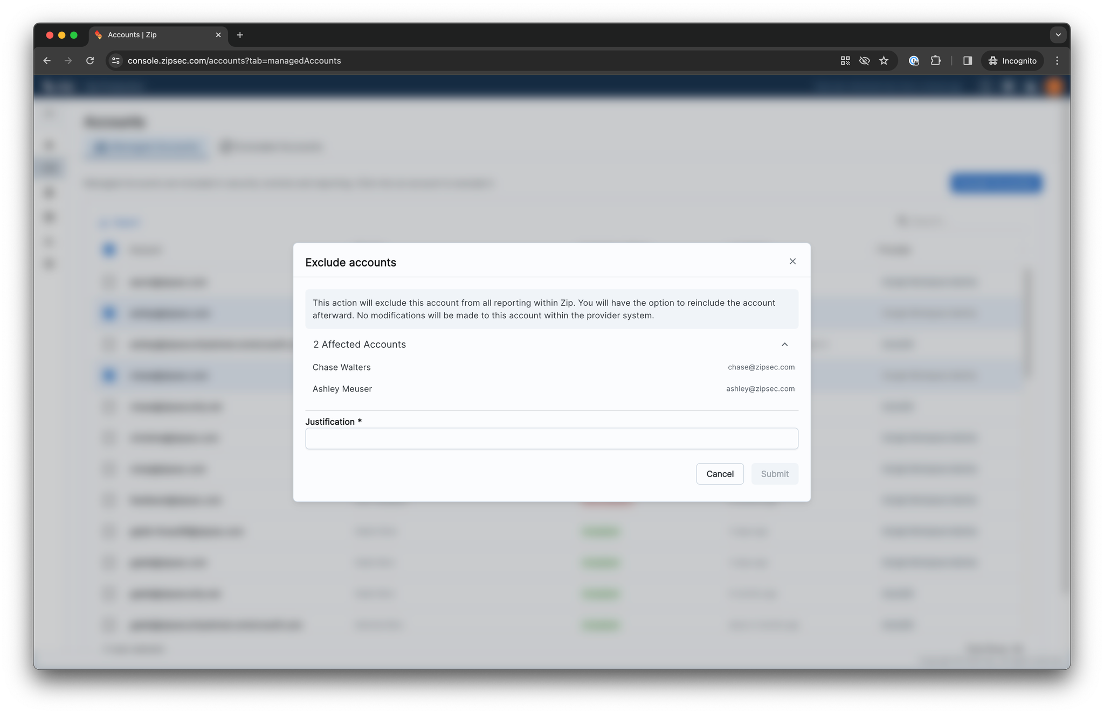Click the address bar URL
This screenshot has height=714, width=1104.
tap(234, 61)
